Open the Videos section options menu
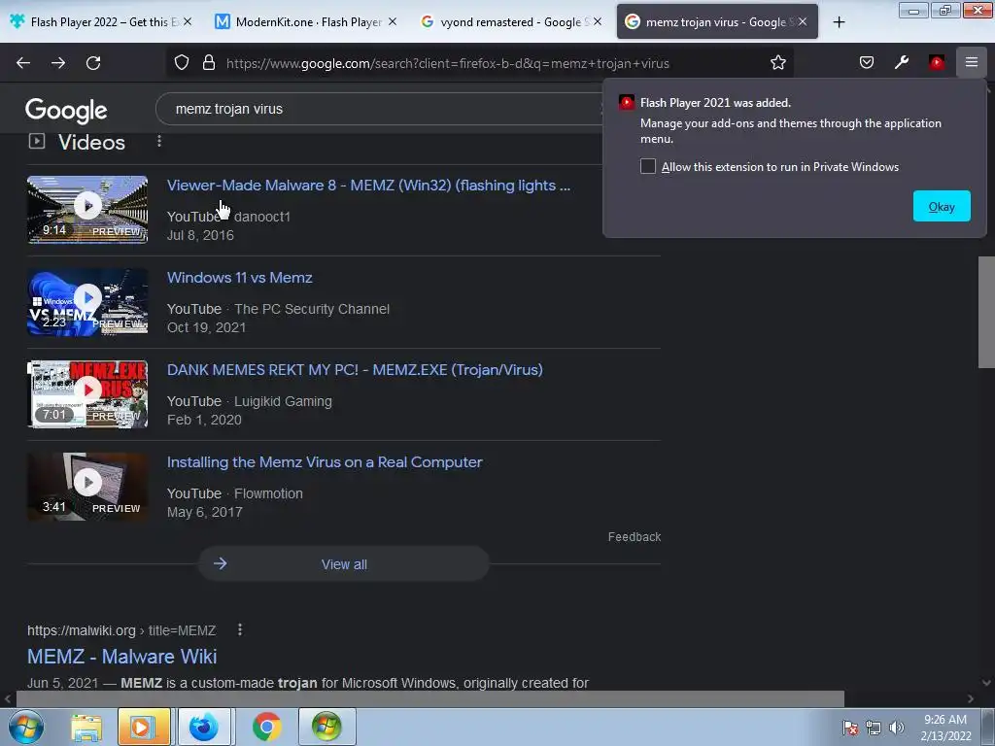 tap(159, 141)
